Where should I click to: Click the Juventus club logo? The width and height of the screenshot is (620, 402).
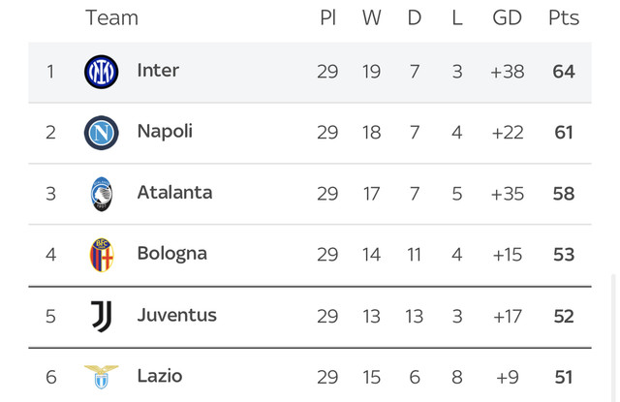[102, 316]
